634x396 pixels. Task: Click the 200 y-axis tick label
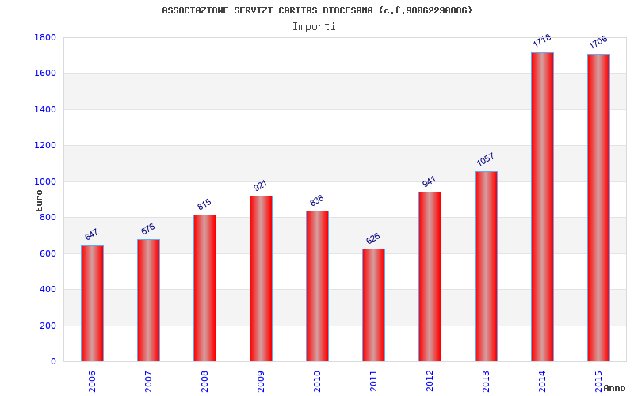pos(48,326)
